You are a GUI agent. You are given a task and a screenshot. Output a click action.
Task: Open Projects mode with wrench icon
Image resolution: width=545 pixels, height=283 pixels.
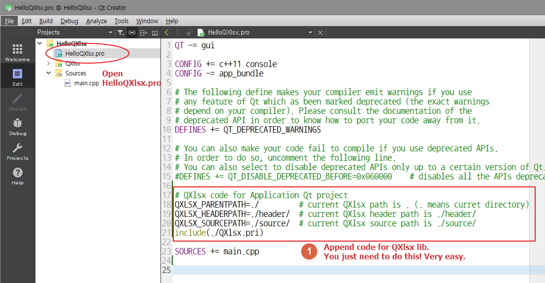pyautogui.click(x=17, y=151)
